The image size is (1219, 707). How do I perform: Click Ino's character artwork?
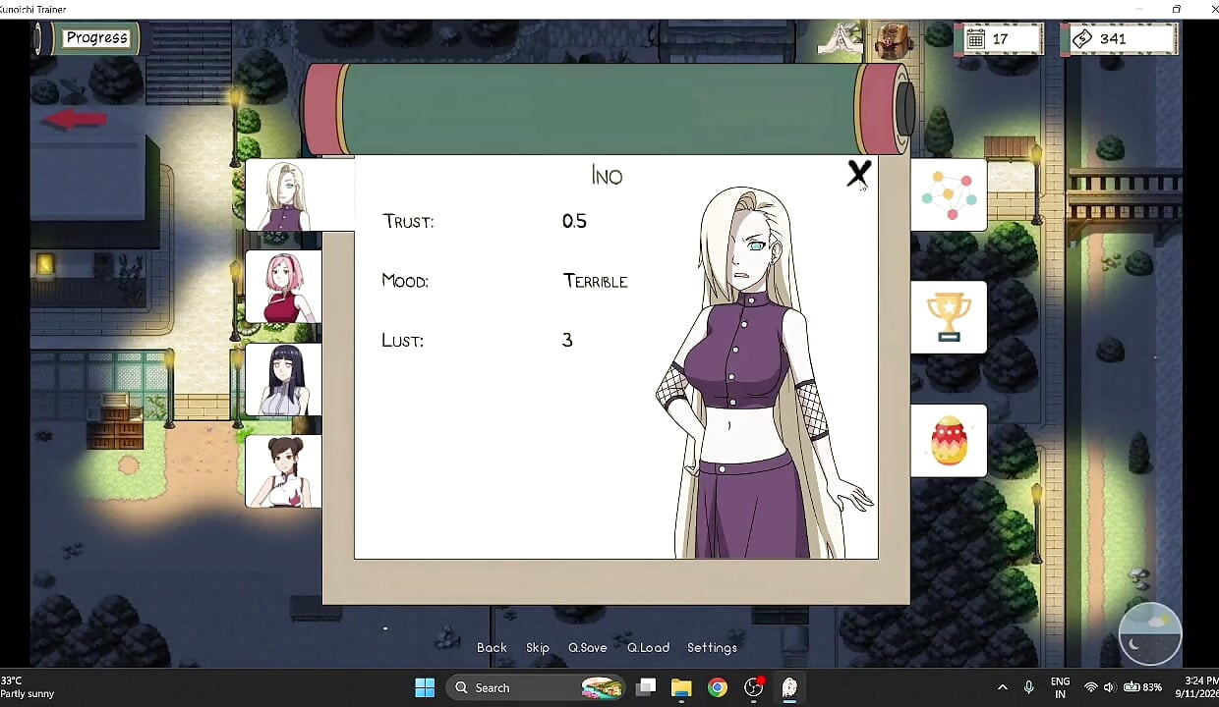pos(764,373)
